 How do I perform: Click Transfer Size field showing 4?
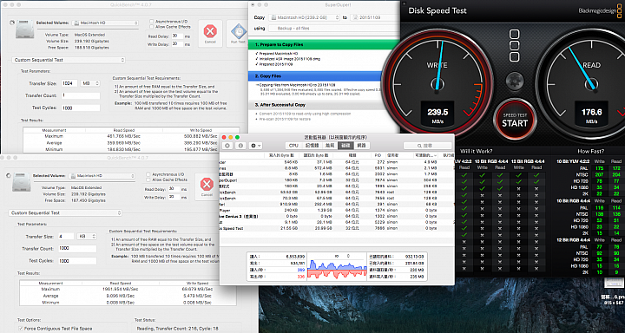66,236
